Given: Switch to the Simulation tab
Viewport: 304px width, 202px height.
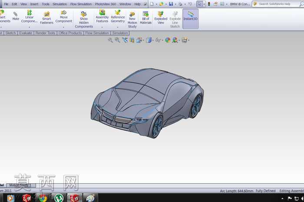Looking at the screenshot, I should coord(120,33).
